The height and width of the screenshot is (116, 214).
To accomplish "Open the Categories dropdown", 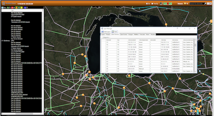I will coord(106,37).
